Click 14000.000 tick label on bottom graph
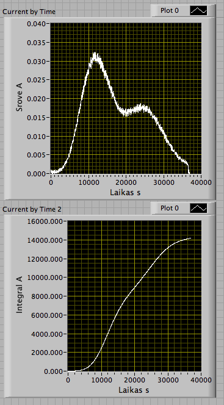Screen dimensions: 224x405 [45, 240]
